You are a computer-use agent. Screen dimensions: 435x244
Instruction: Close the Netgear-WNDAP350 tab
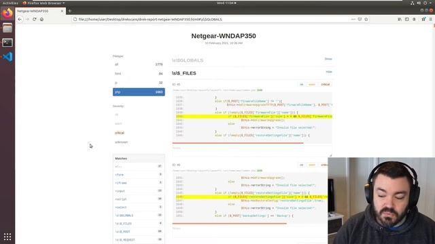click(x=62, y=11)
